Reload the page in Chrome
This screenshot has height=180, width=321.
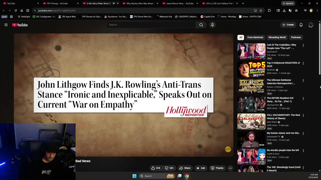tap(16, 10)
